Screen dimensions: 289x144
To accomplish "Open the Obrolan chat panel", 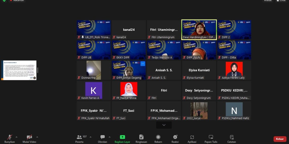I will (x=102, y=137).
